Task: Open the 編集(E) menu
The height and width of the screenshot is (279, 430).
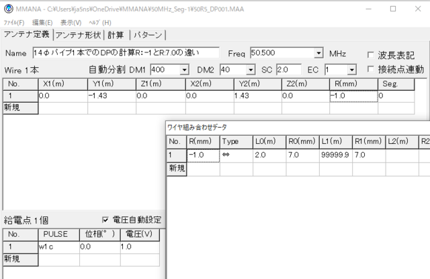Action: [43, 22]
